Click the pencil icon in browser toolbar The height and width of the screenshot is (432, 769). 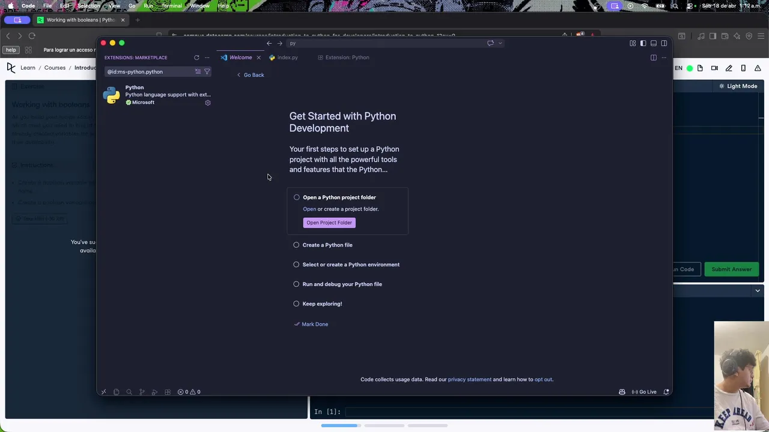[x=729, y=68]
